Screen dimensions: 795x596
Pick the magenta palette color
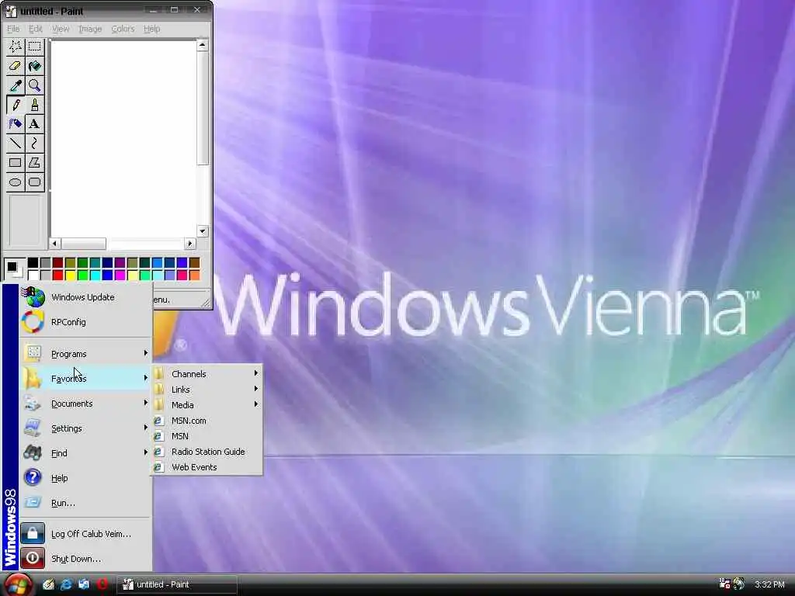pyautogui.click(x=120, y=275)
